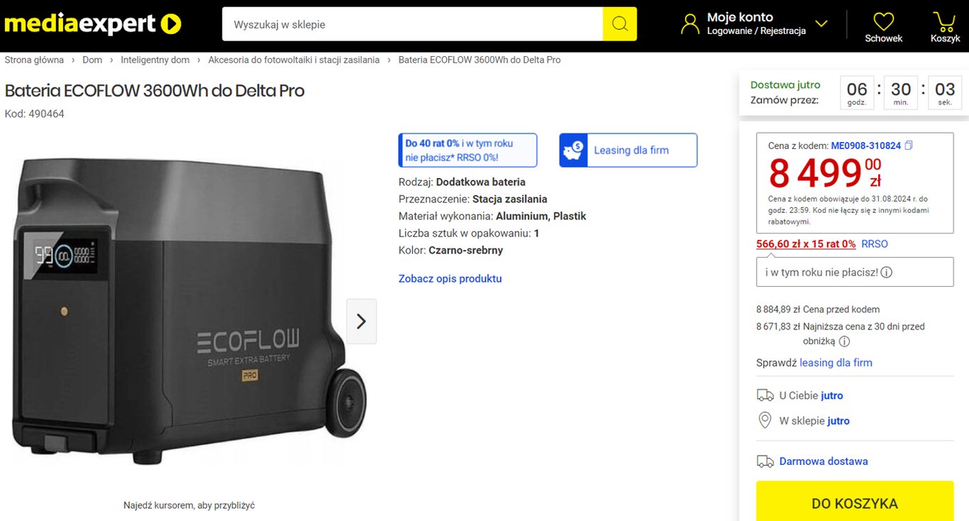
Task: Click the mediaexpert logo
Action: [x=93, y=24]
